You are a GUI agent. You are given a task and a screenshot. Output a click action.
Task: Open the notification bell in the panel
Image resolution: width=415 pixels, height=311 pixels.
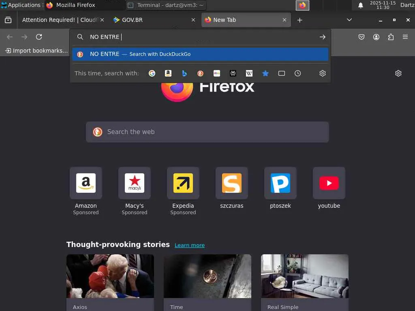[x=360, y=5]
